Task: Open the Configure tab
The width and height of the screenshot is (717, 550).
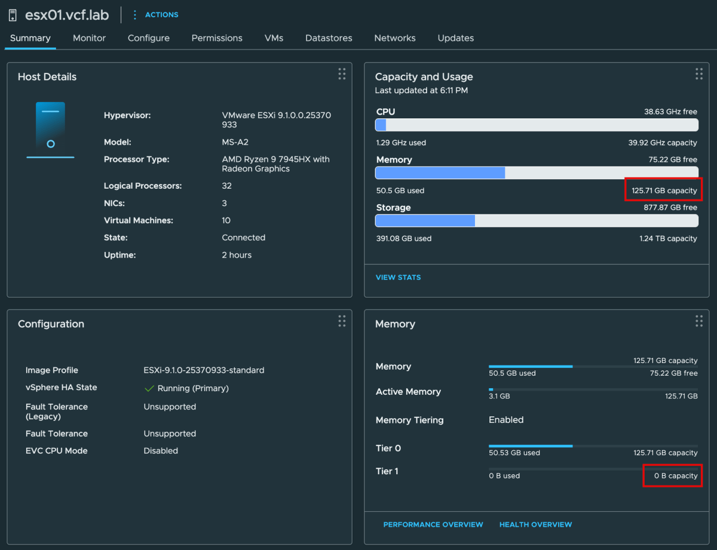Action: (149, 38)
